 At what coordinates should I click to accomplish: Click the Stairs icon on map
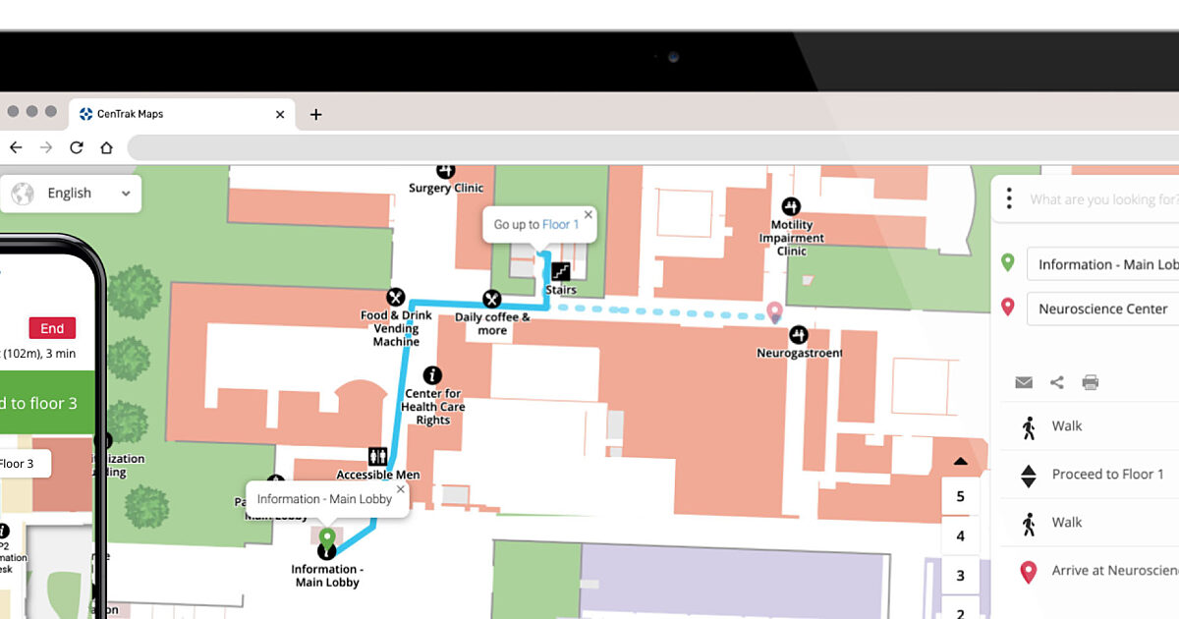pos(561,271)
